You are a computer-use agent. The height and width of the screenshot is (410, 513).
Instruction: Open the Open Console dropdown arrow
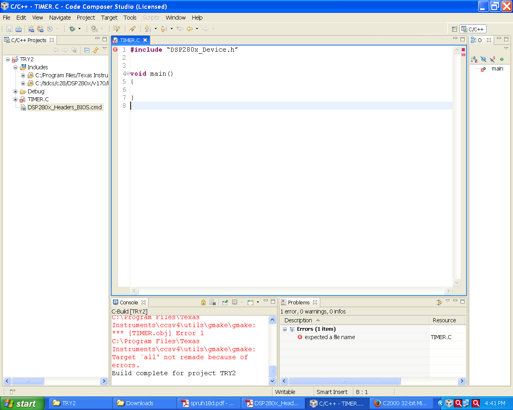point(258,302)
